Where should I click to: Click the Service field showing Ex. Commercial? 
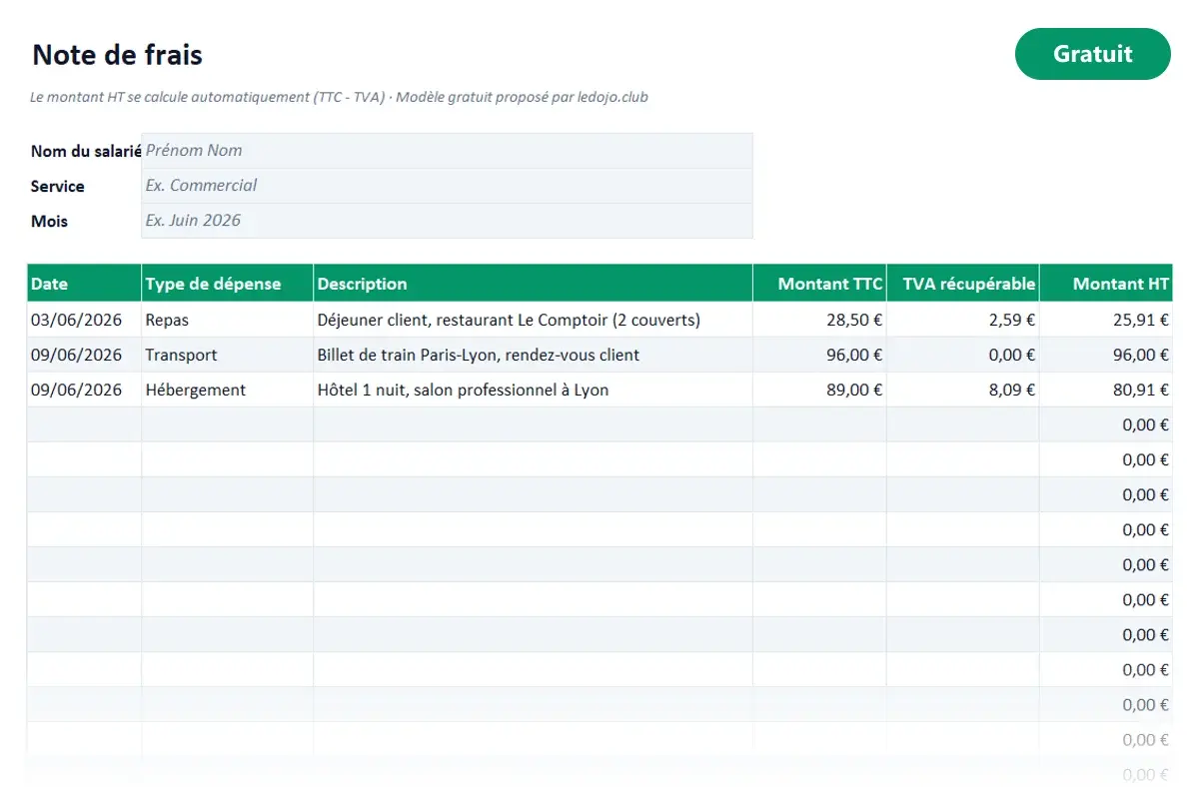[x=447, y=186]
